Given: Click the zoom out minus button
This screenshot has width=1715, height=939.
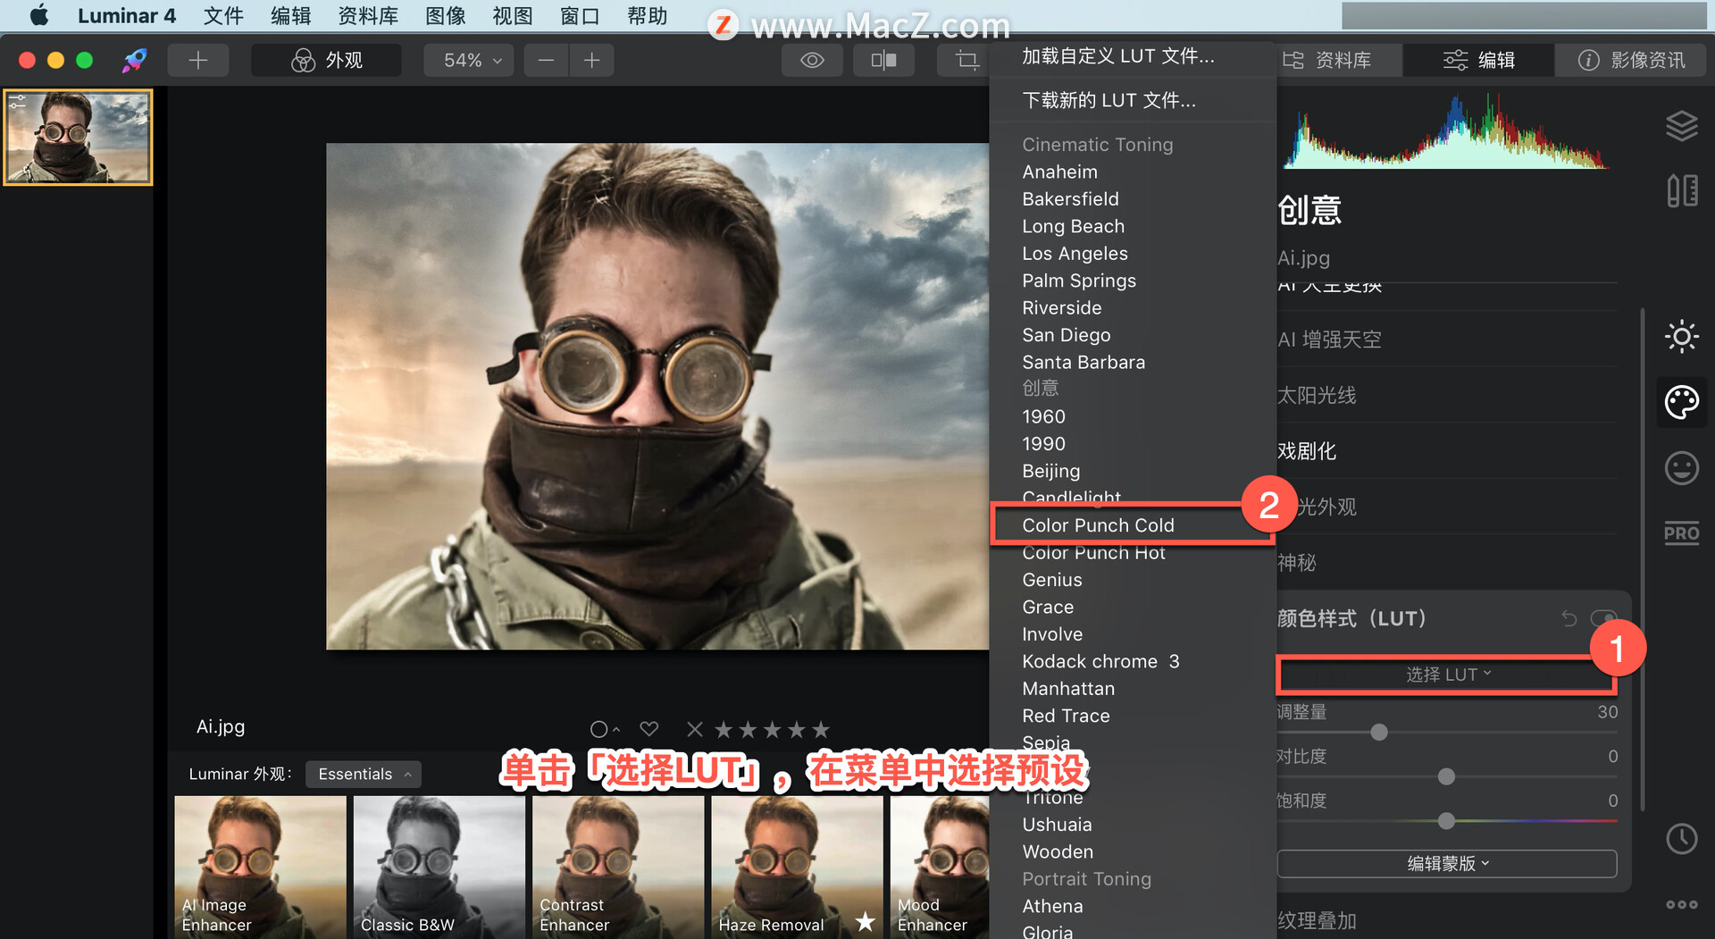Looking at the screenshot, I should click(547, 60).
